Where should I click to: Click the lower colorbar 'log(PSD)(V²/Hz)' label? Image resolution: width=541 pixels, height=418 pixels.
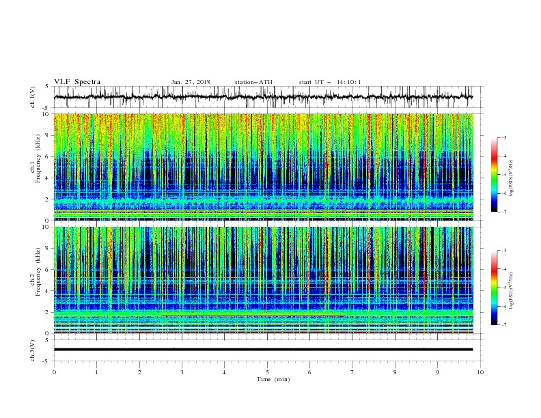512,291
